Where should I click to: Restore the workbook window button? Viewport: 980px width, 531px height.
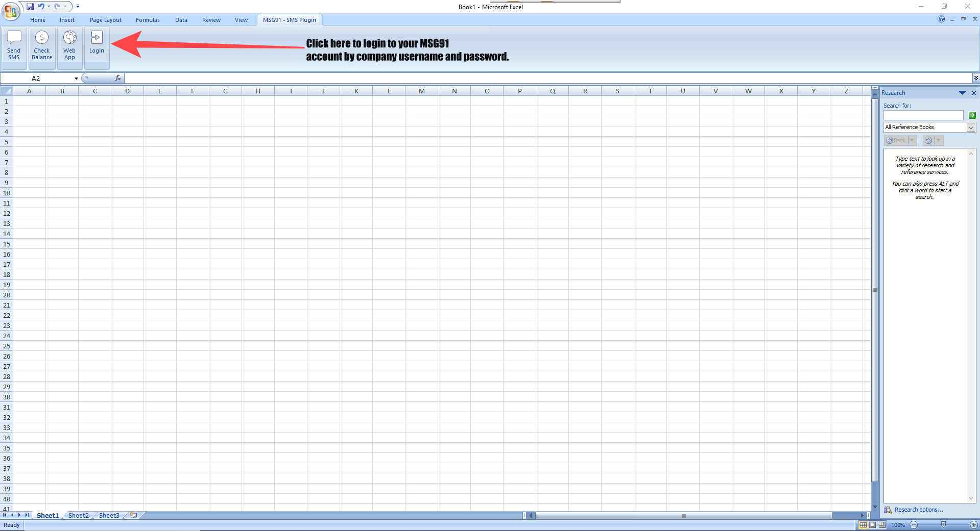click(963, 19)
